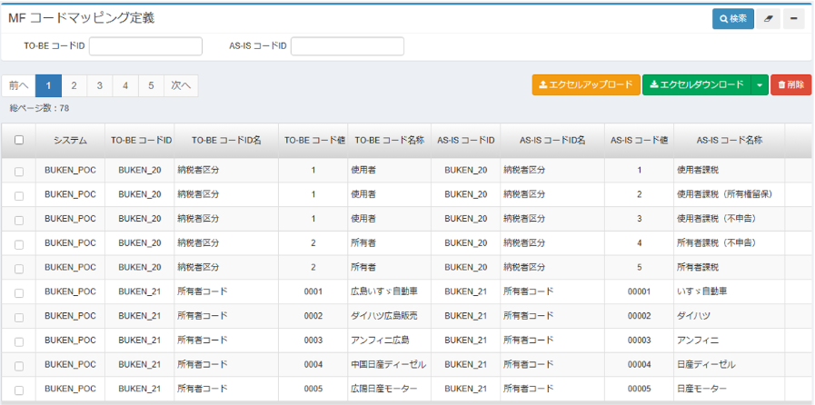This screenshot has width=815, height=405.
Task: Go to page 2 in pagination
Action: [x=75, y=85]
